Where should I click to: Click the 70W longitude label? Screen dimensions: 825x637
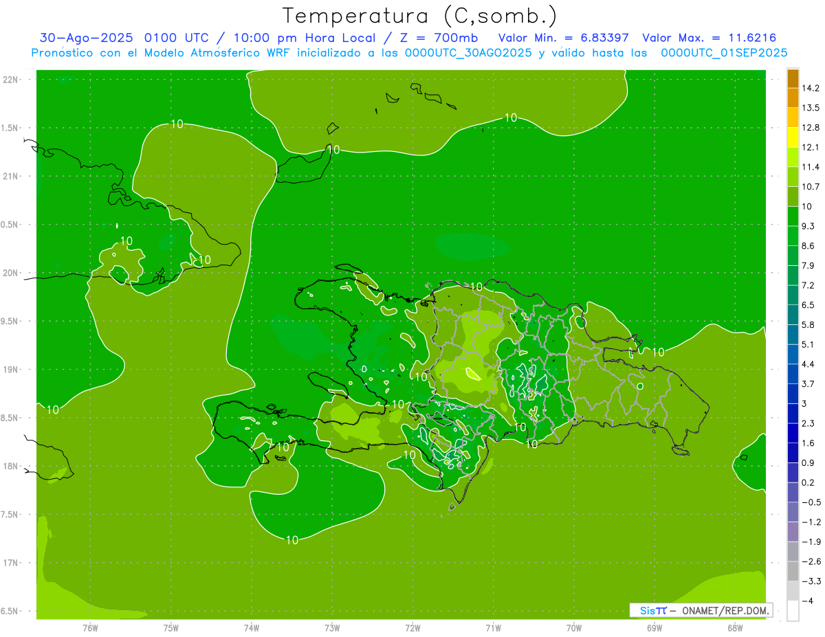click(x=574, y=627)
